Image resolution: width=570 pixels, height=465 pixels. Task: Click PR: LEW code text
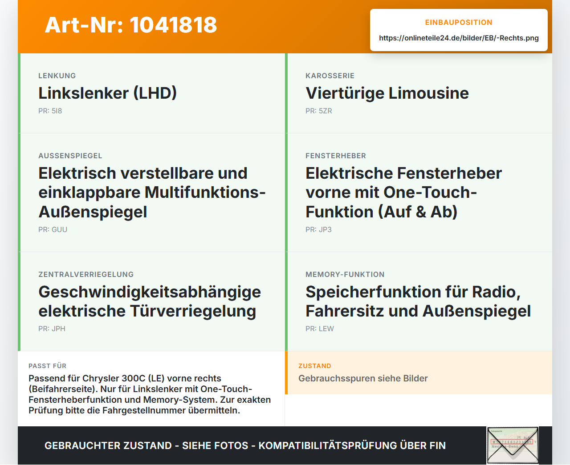point(320,329)
